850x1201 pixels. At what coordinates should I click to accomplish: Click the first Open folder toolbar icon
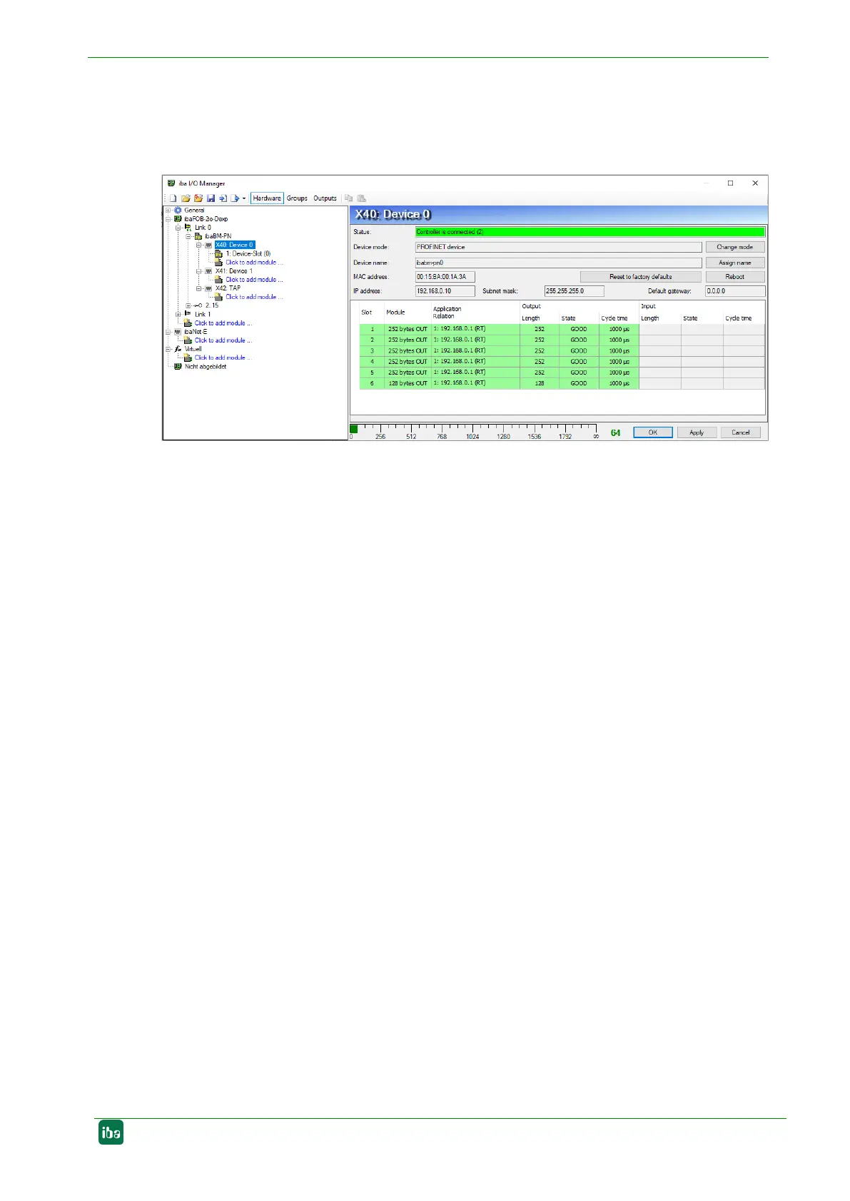[x=186, y=198]
